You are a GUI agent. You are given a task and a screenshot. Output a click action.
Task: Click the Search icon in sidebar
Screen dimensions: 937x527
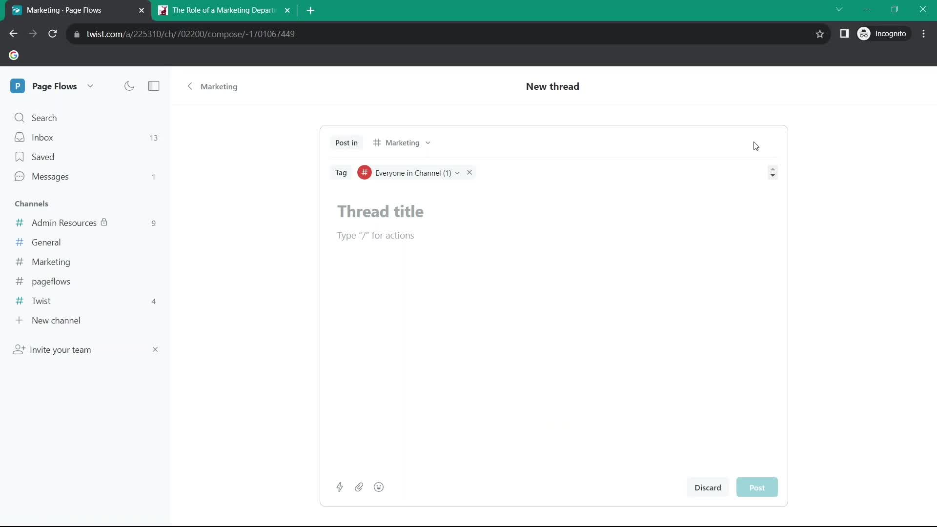tap(20, 118)
